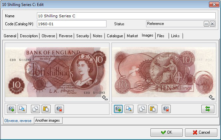Clear the Status field with the X button
221x140 pixels.
pyautogui.click(x=212, y=24)
